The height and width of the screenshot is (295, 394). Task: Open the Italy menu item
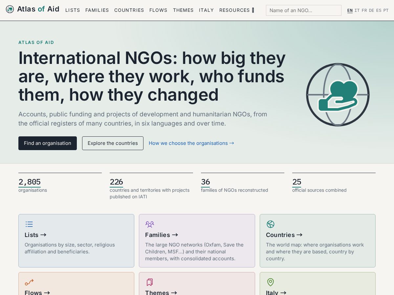coord(207,10)
